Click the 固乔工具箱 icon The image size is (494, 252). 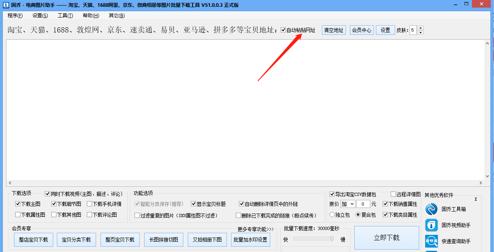coord(432,209)
